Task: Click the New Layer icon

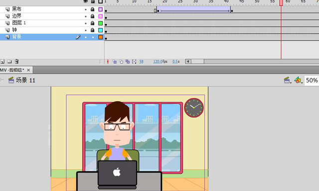Action: click(x=2, y=61)
